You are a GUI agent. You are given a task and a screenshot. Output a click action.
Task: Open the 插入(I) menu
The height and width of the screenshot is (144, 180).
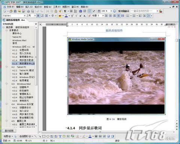29,7
